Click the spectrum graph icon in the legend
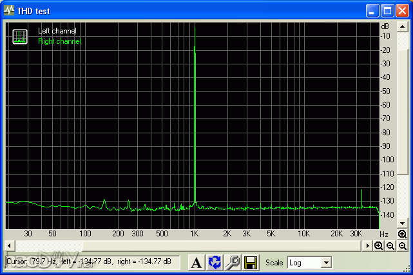The width and height of the screenshot is (413, 275). (x=19, y=37)
